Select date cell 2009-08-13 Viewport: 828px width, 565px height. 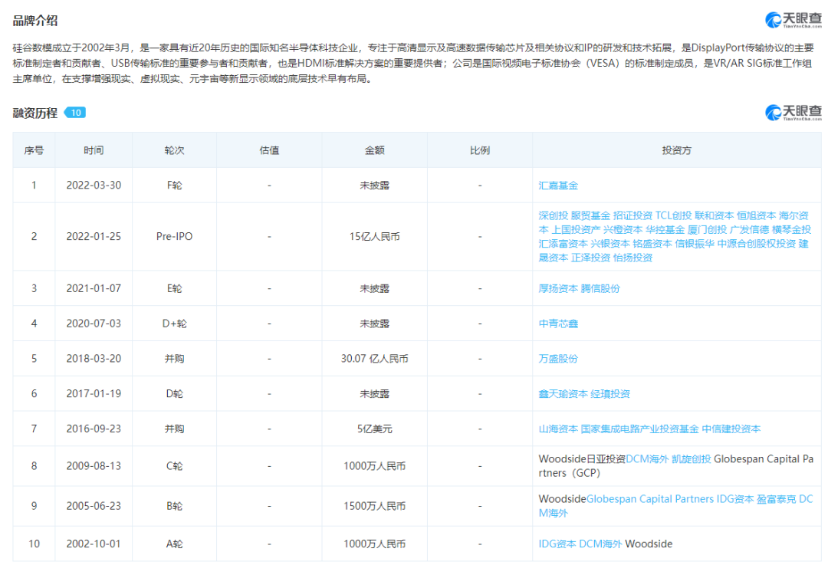click(x=94, y=466)
